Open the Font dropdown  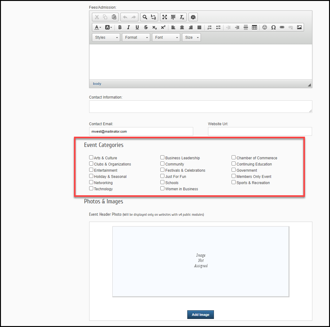(166, 38)
